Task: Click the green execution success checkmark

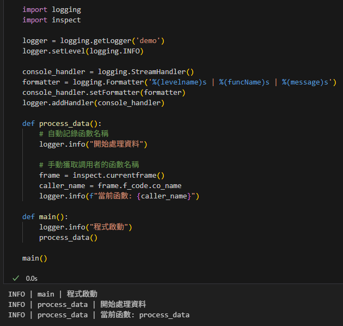Action: coord(15,278)
